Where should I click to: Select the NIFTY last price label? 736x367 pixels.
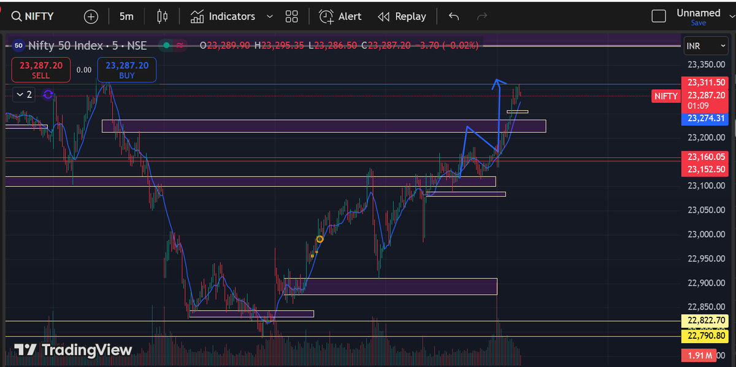tap(666, 96)
